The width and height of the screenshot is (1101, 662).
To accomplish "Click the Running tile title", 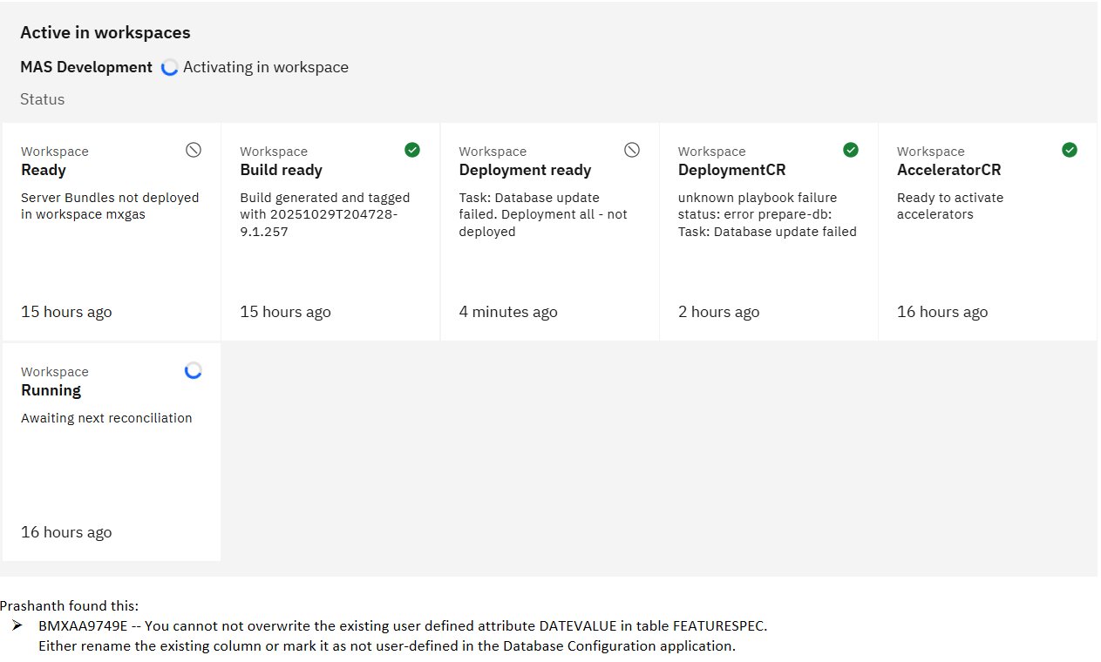I will coord(51,390).
